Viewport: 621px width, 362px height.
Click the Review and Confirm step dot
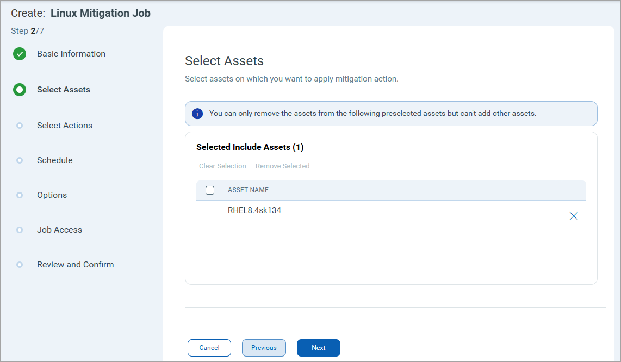20,265
